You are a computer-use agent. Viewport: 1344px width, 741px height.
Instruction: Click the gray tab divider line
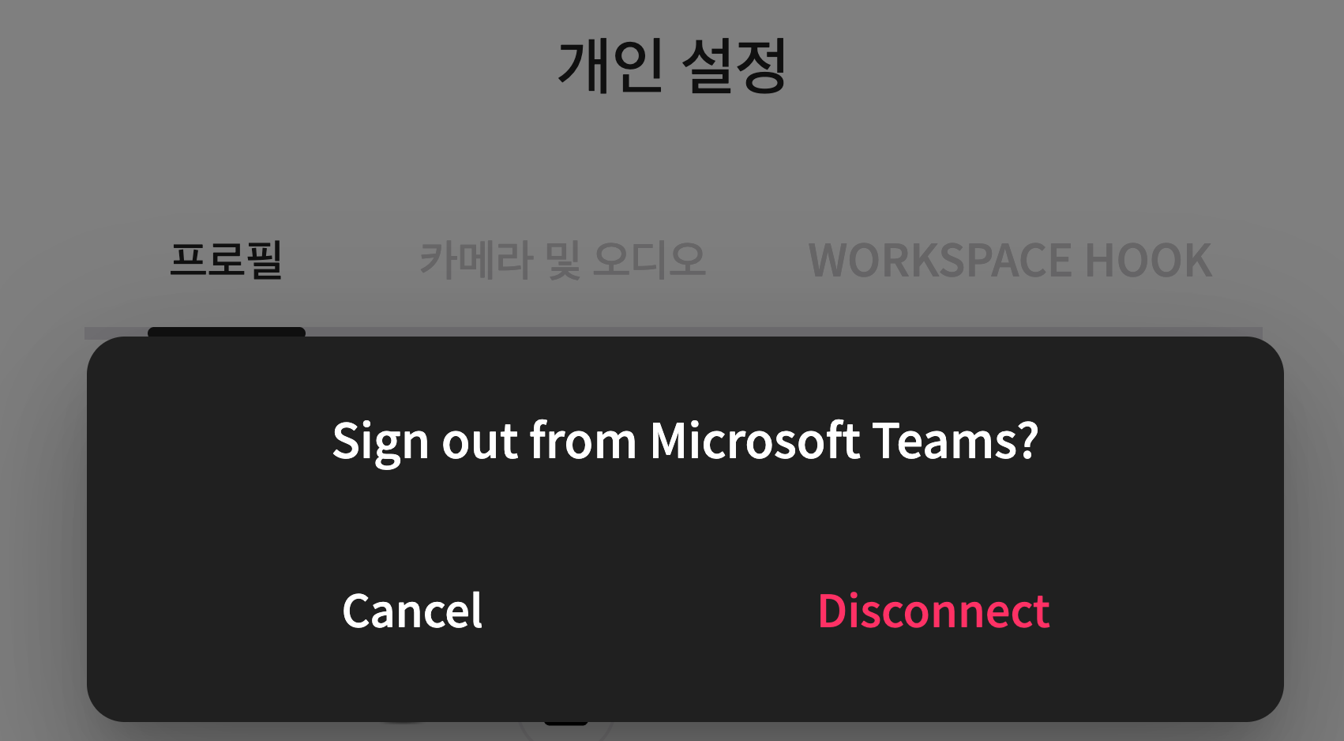[782, 333]
